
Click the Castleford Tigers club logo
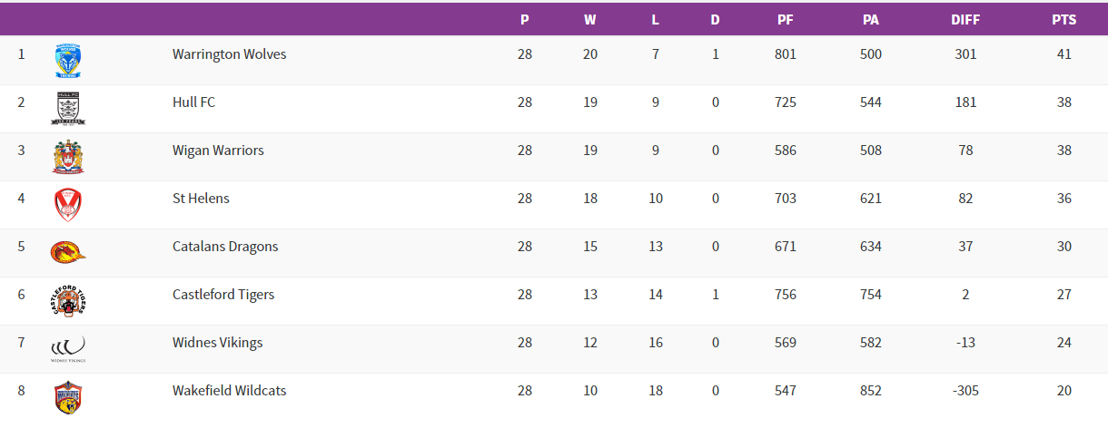click(68, 300)
